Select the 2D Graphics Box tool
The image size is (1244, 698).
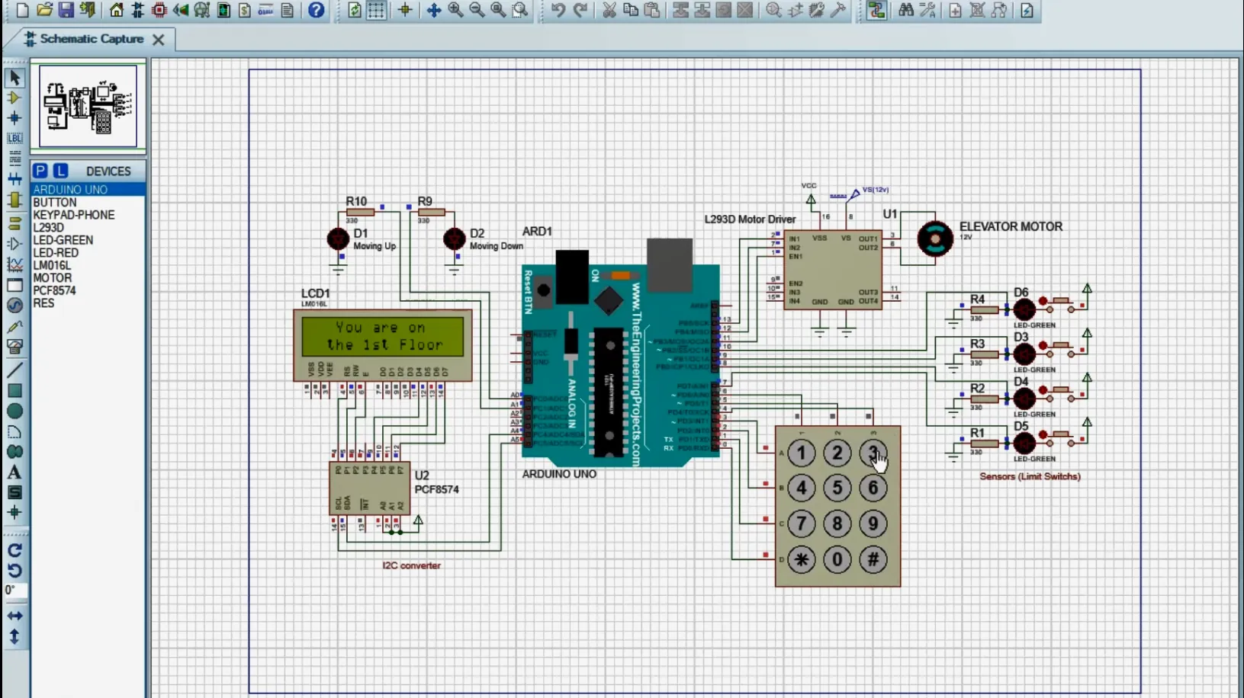[x=14, y=391]
